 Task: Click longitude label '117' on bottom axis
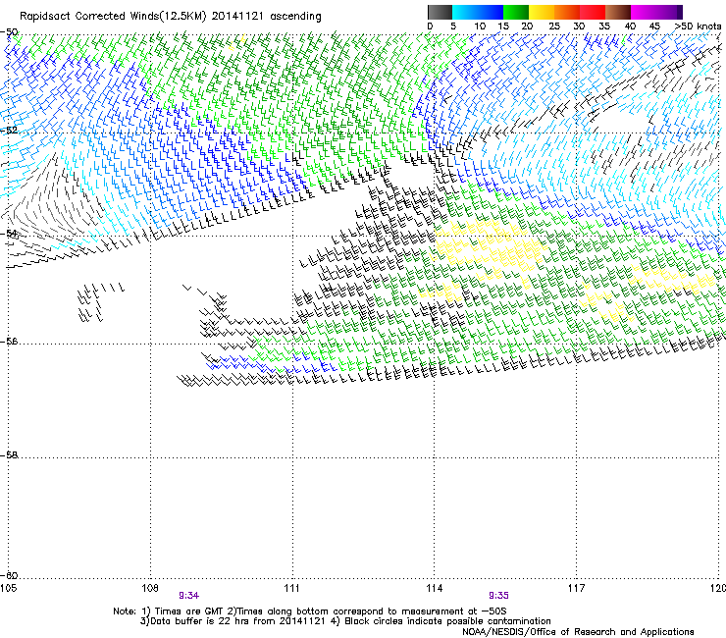pyautogui.click(x=576, y=588)
